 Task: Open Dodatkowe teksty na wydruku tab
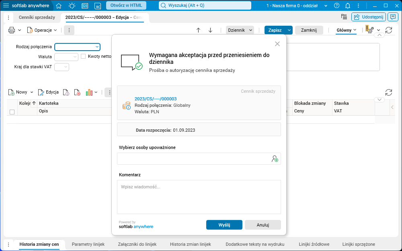(255, 244)
